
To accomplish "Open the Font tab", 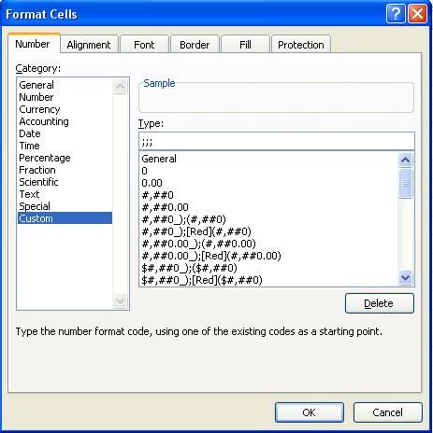I will click(144, 45).
